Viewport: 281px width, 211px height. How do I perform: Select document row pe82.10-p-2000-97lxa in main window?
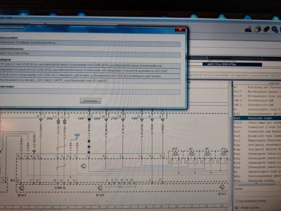point(232,64)
